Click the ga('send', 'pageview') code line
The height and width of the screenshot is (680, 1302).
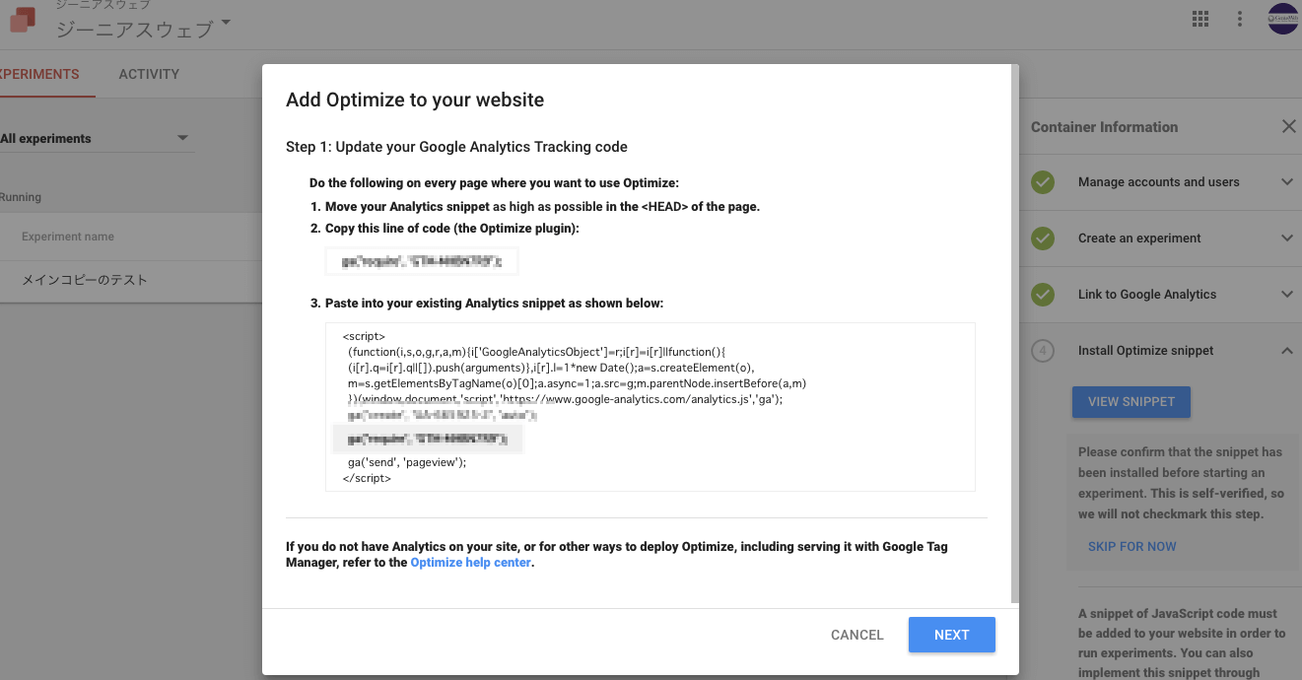click(x=407, y=461)
